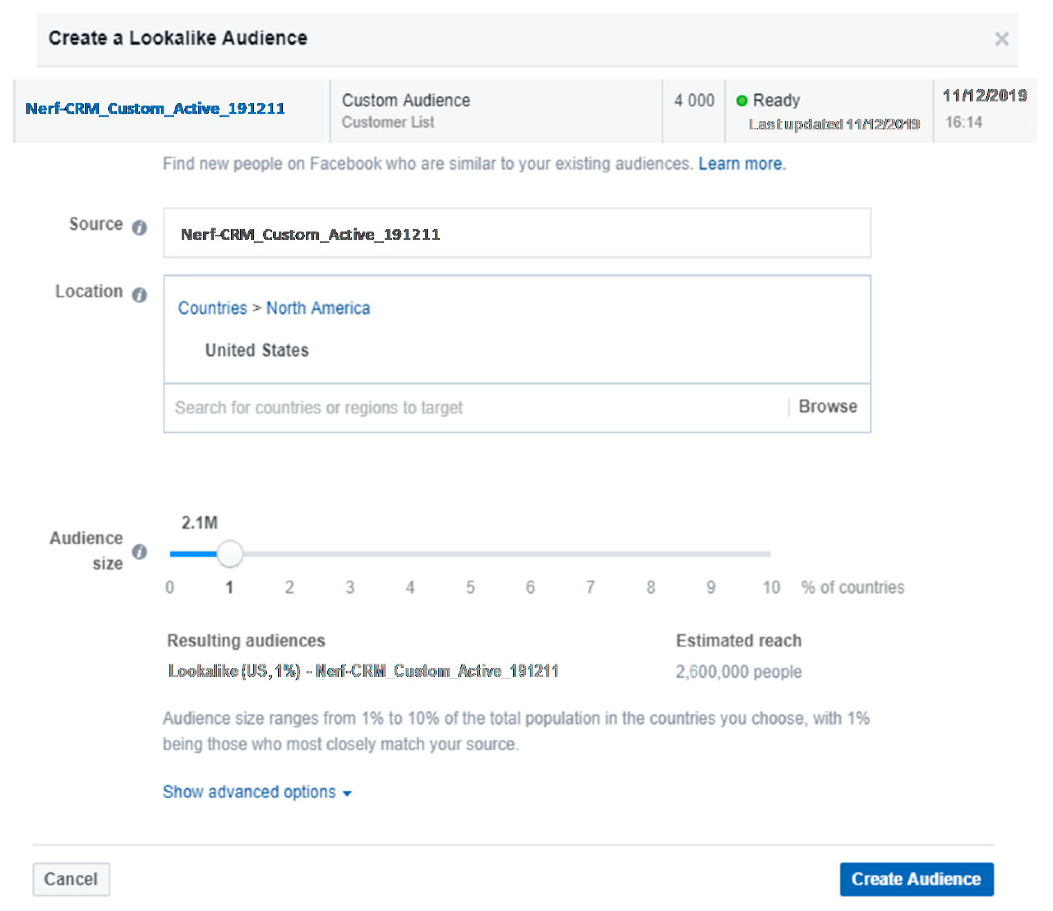This screenshot has width=1053, height=911.
Task: Click the Cancel button
Action: (x=71, y=879)
